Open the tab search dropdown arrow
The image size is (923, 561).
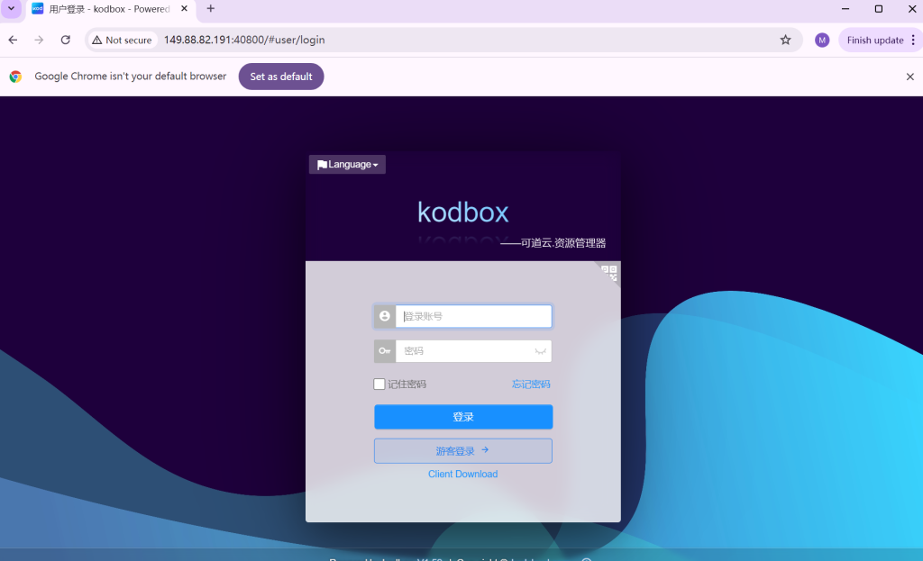[11, 9]
